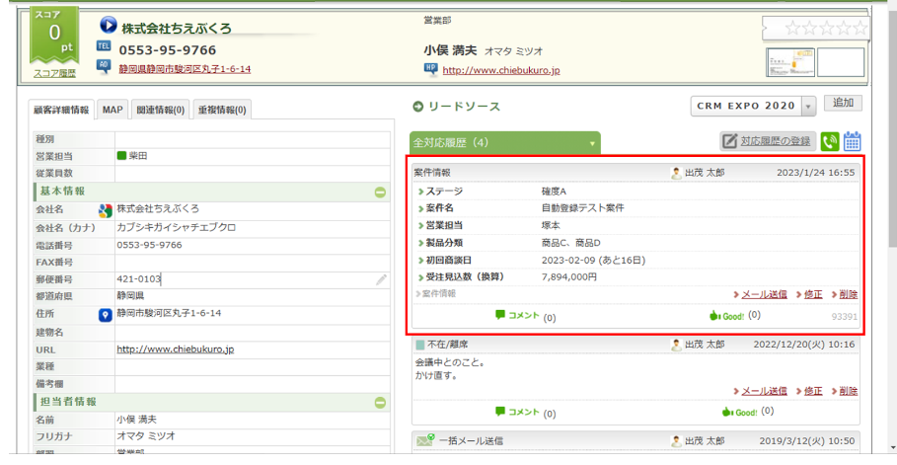The image size is (897, 465).
Task: Rate with the star rating widget
Action: coord(813,29)
